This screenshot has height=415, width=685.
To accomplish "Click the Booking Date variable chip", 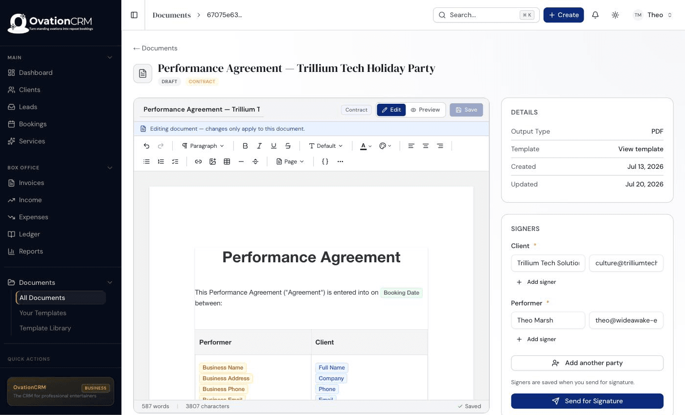I will point(401,293).
